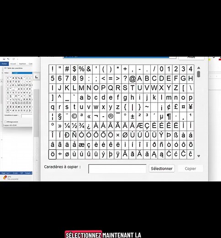Choose the hash # cell

67,69
